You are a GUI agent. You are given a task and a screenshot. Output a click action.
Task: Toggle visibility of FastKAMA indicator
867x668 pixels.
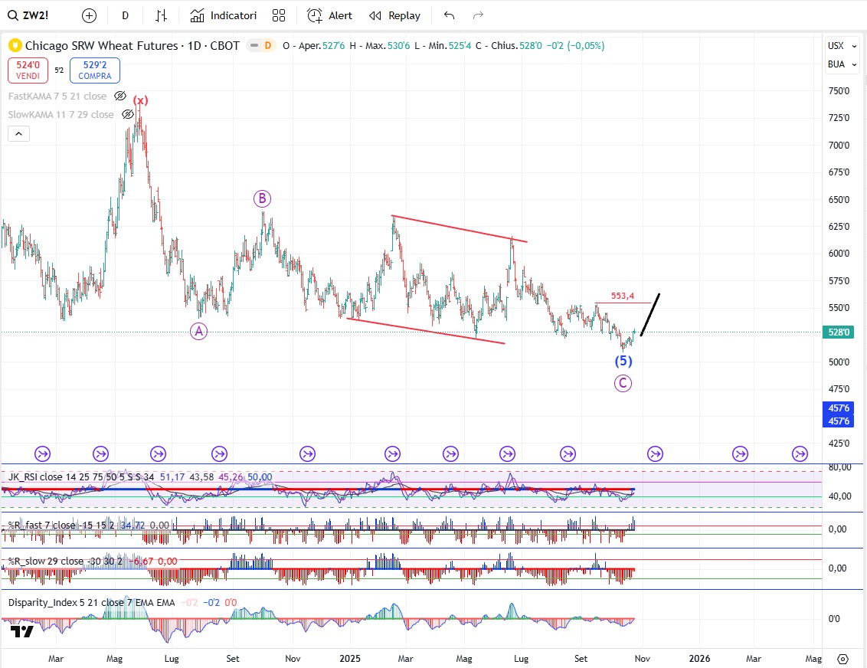120,96
